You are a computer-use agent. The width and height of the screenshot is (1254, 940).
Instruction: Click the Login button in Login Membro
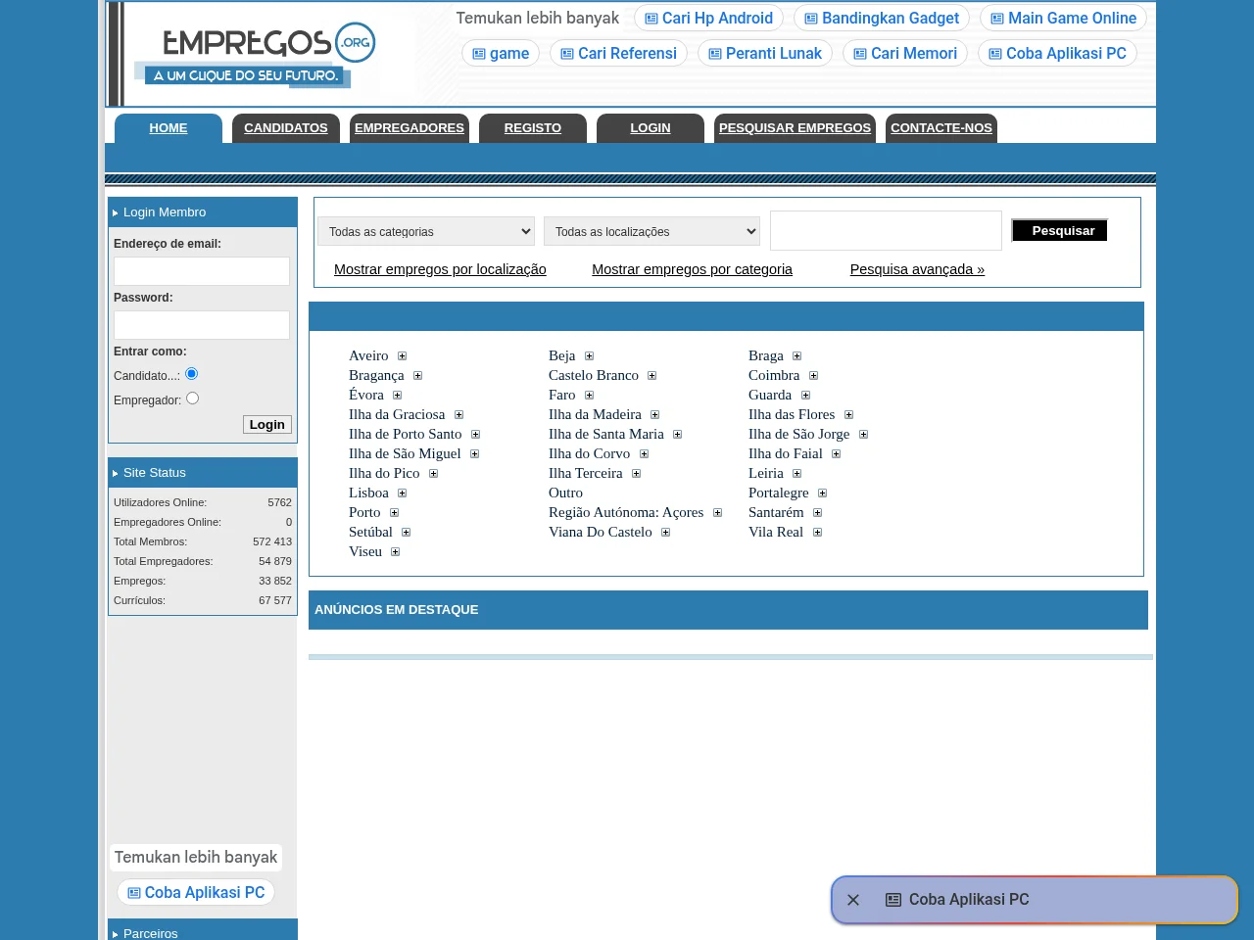click(x=267, y=425)
